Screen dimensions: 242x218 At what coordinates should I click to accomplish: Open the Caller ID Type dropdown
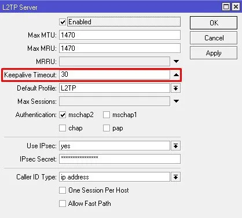pos(175,177)
